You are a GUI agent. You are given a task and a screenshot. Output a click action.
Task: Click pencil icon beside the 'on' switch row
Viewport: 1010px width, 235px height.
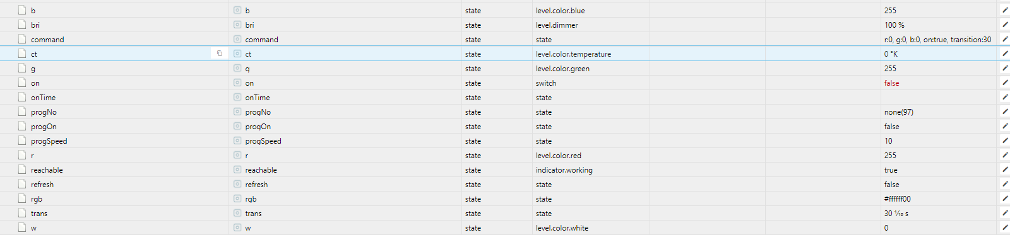[1005, 83]
